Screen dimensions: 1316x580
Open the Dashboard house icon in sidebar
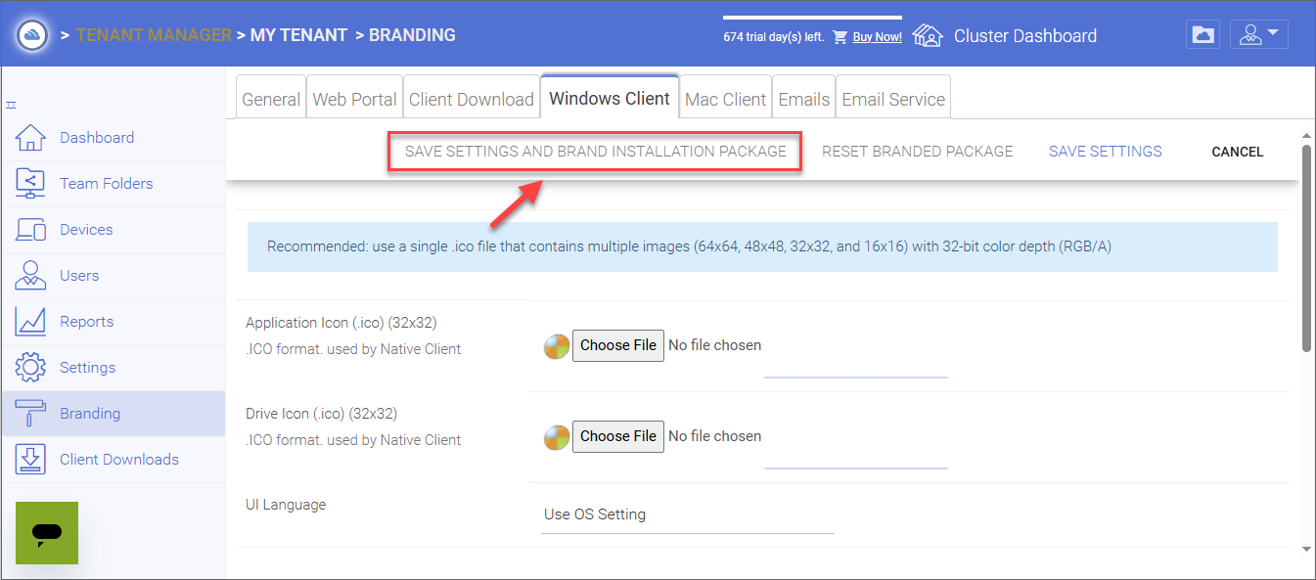pyautogui.click(x=30, y=138)
